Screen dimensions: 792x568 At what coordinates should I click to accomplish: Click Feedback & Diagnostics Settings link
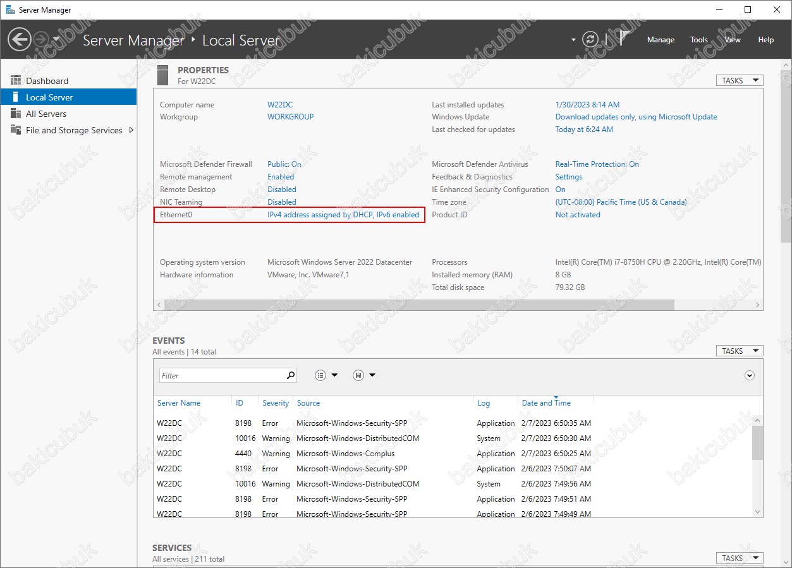[569, 177]
